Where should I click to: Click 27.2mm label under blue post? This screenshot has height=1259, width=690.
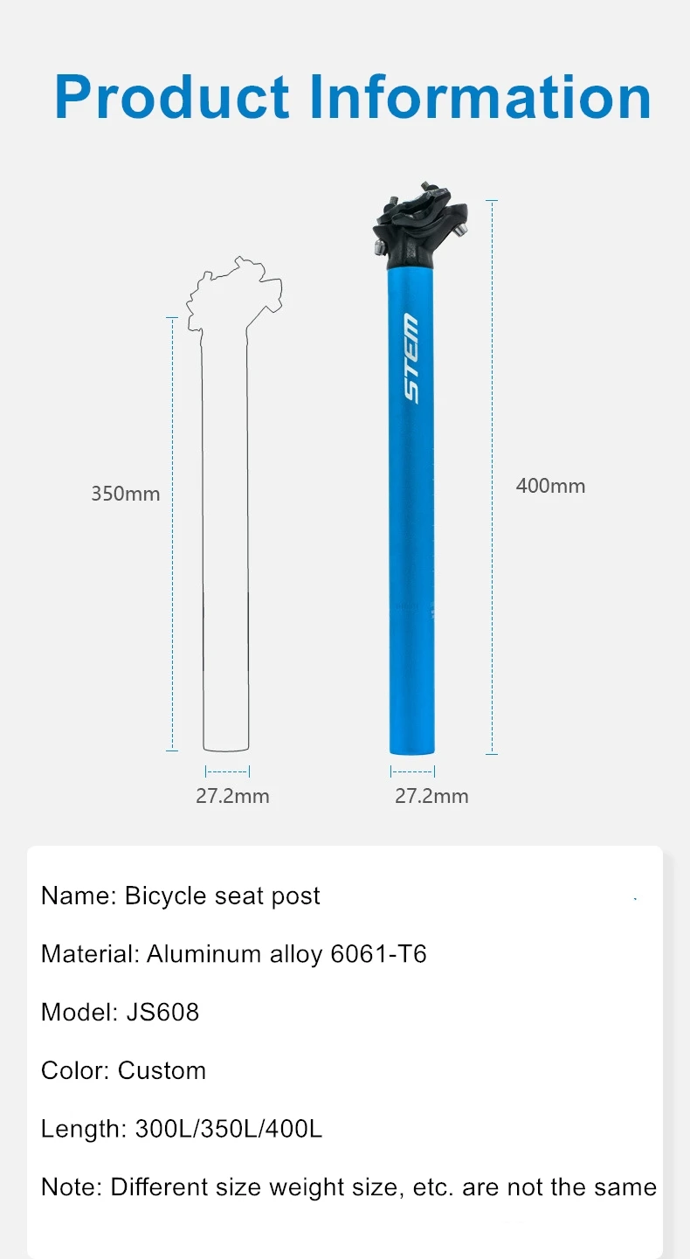(x=431, y=796)
